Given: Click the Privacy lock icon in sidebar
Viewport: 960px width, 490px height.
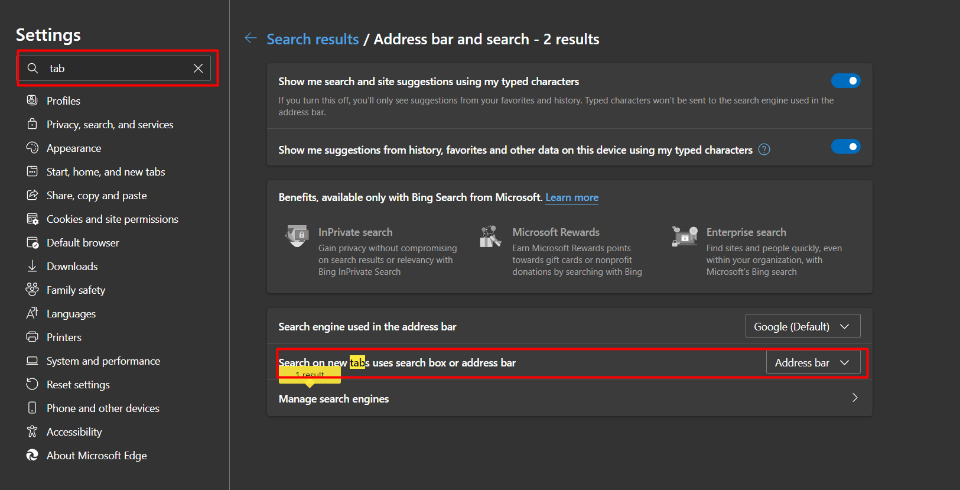Looking at the screenshot, I should tap(32, 124).
